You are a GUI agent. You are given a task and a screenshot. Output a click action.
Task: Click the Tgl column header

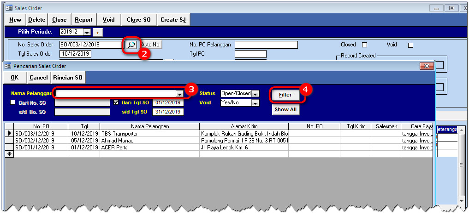[x=84, y=126]
